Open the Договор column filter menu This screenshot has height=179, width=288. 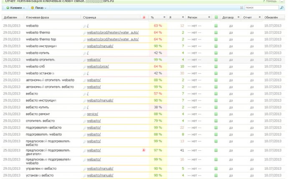pos(238,17)
